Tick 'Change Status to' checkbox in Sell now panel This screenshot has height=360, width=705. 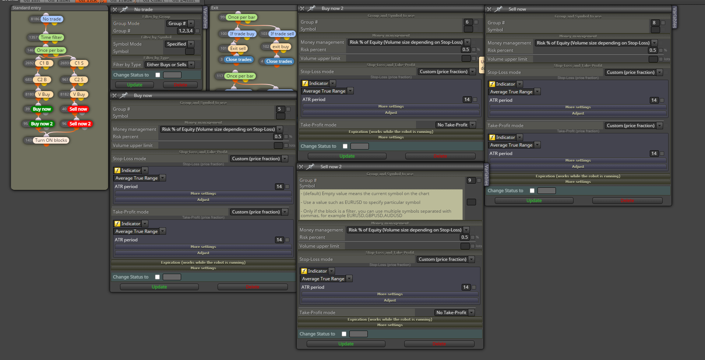pos(532,191)
